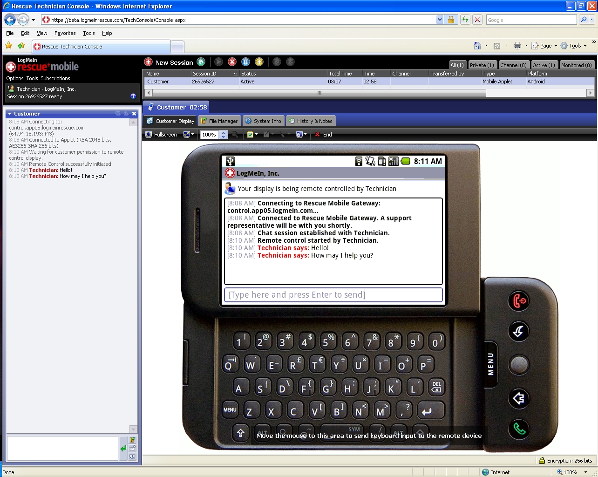Open the Subscriptions menu

click(x=55, y=78)
